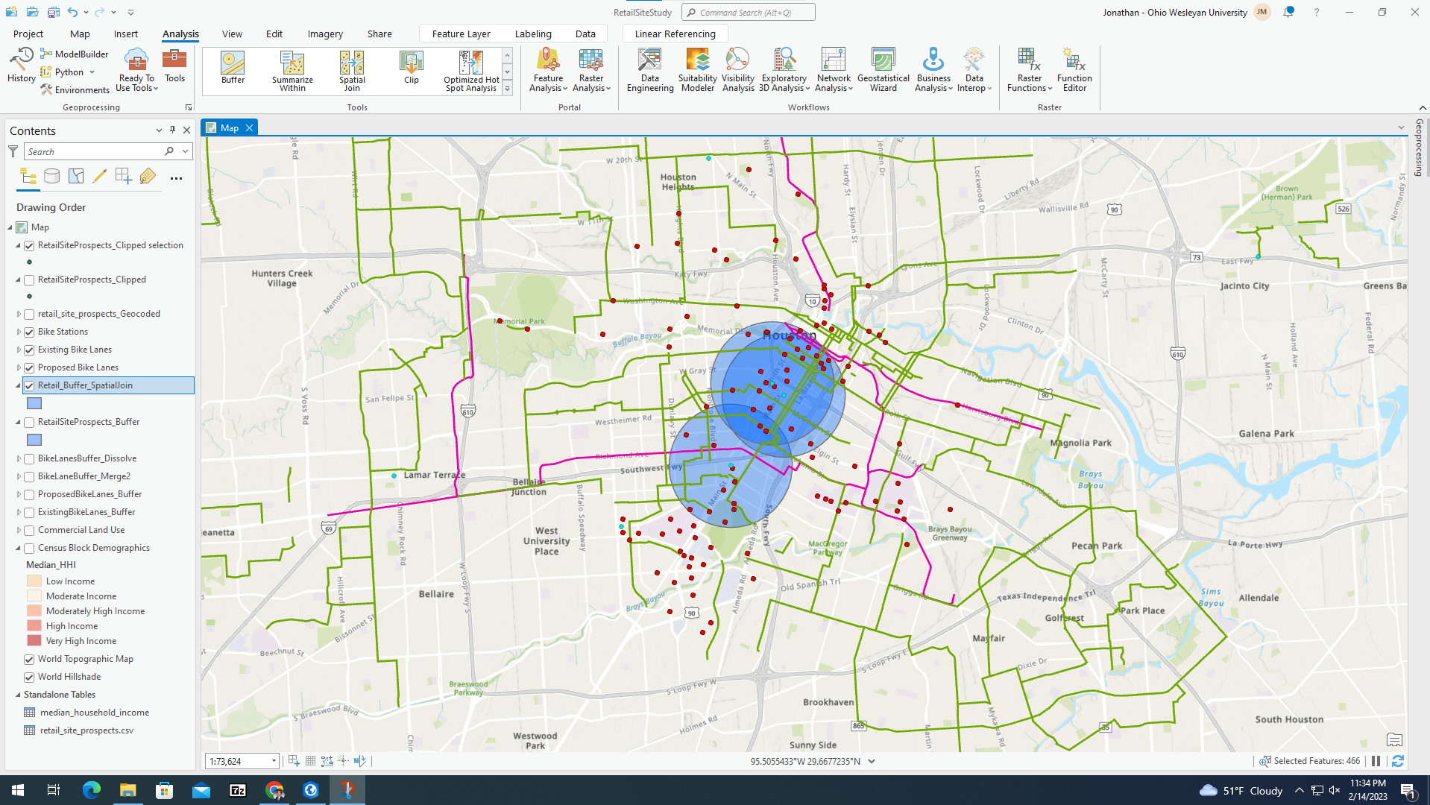Refresh the map view
This screenshot has width=1430, height=805.
click(1398, 761)
